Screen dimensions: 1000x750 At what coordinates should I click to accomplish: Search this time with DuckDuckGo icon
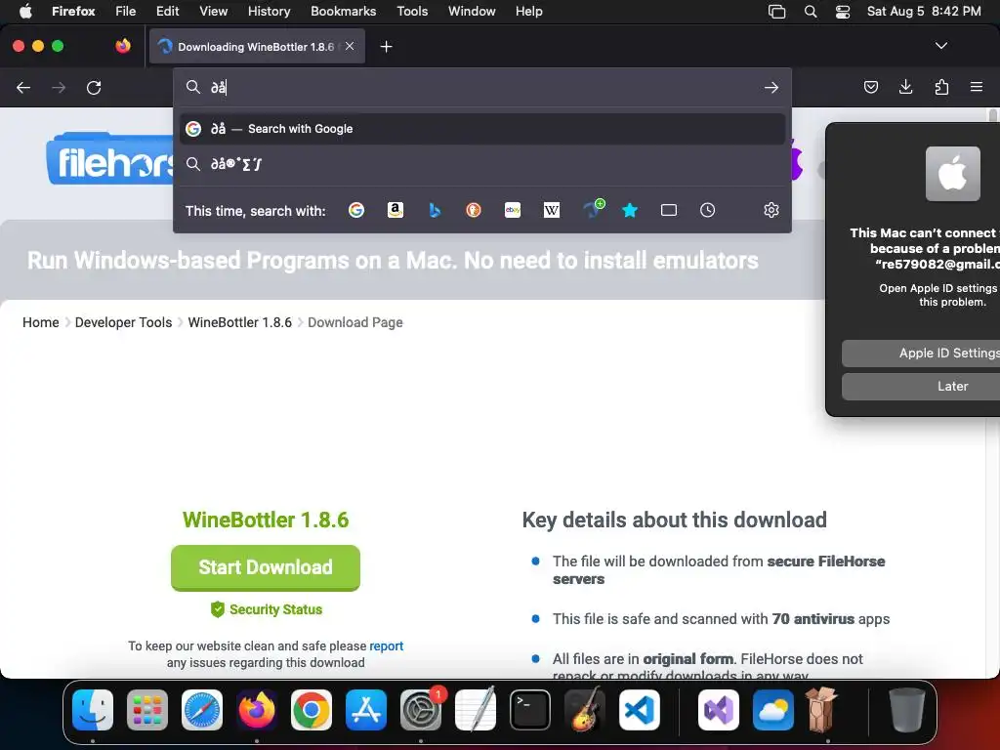click(474, 210)
